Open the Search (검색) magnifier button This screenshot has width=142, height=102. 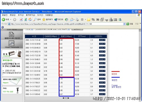tap(37, 20)
